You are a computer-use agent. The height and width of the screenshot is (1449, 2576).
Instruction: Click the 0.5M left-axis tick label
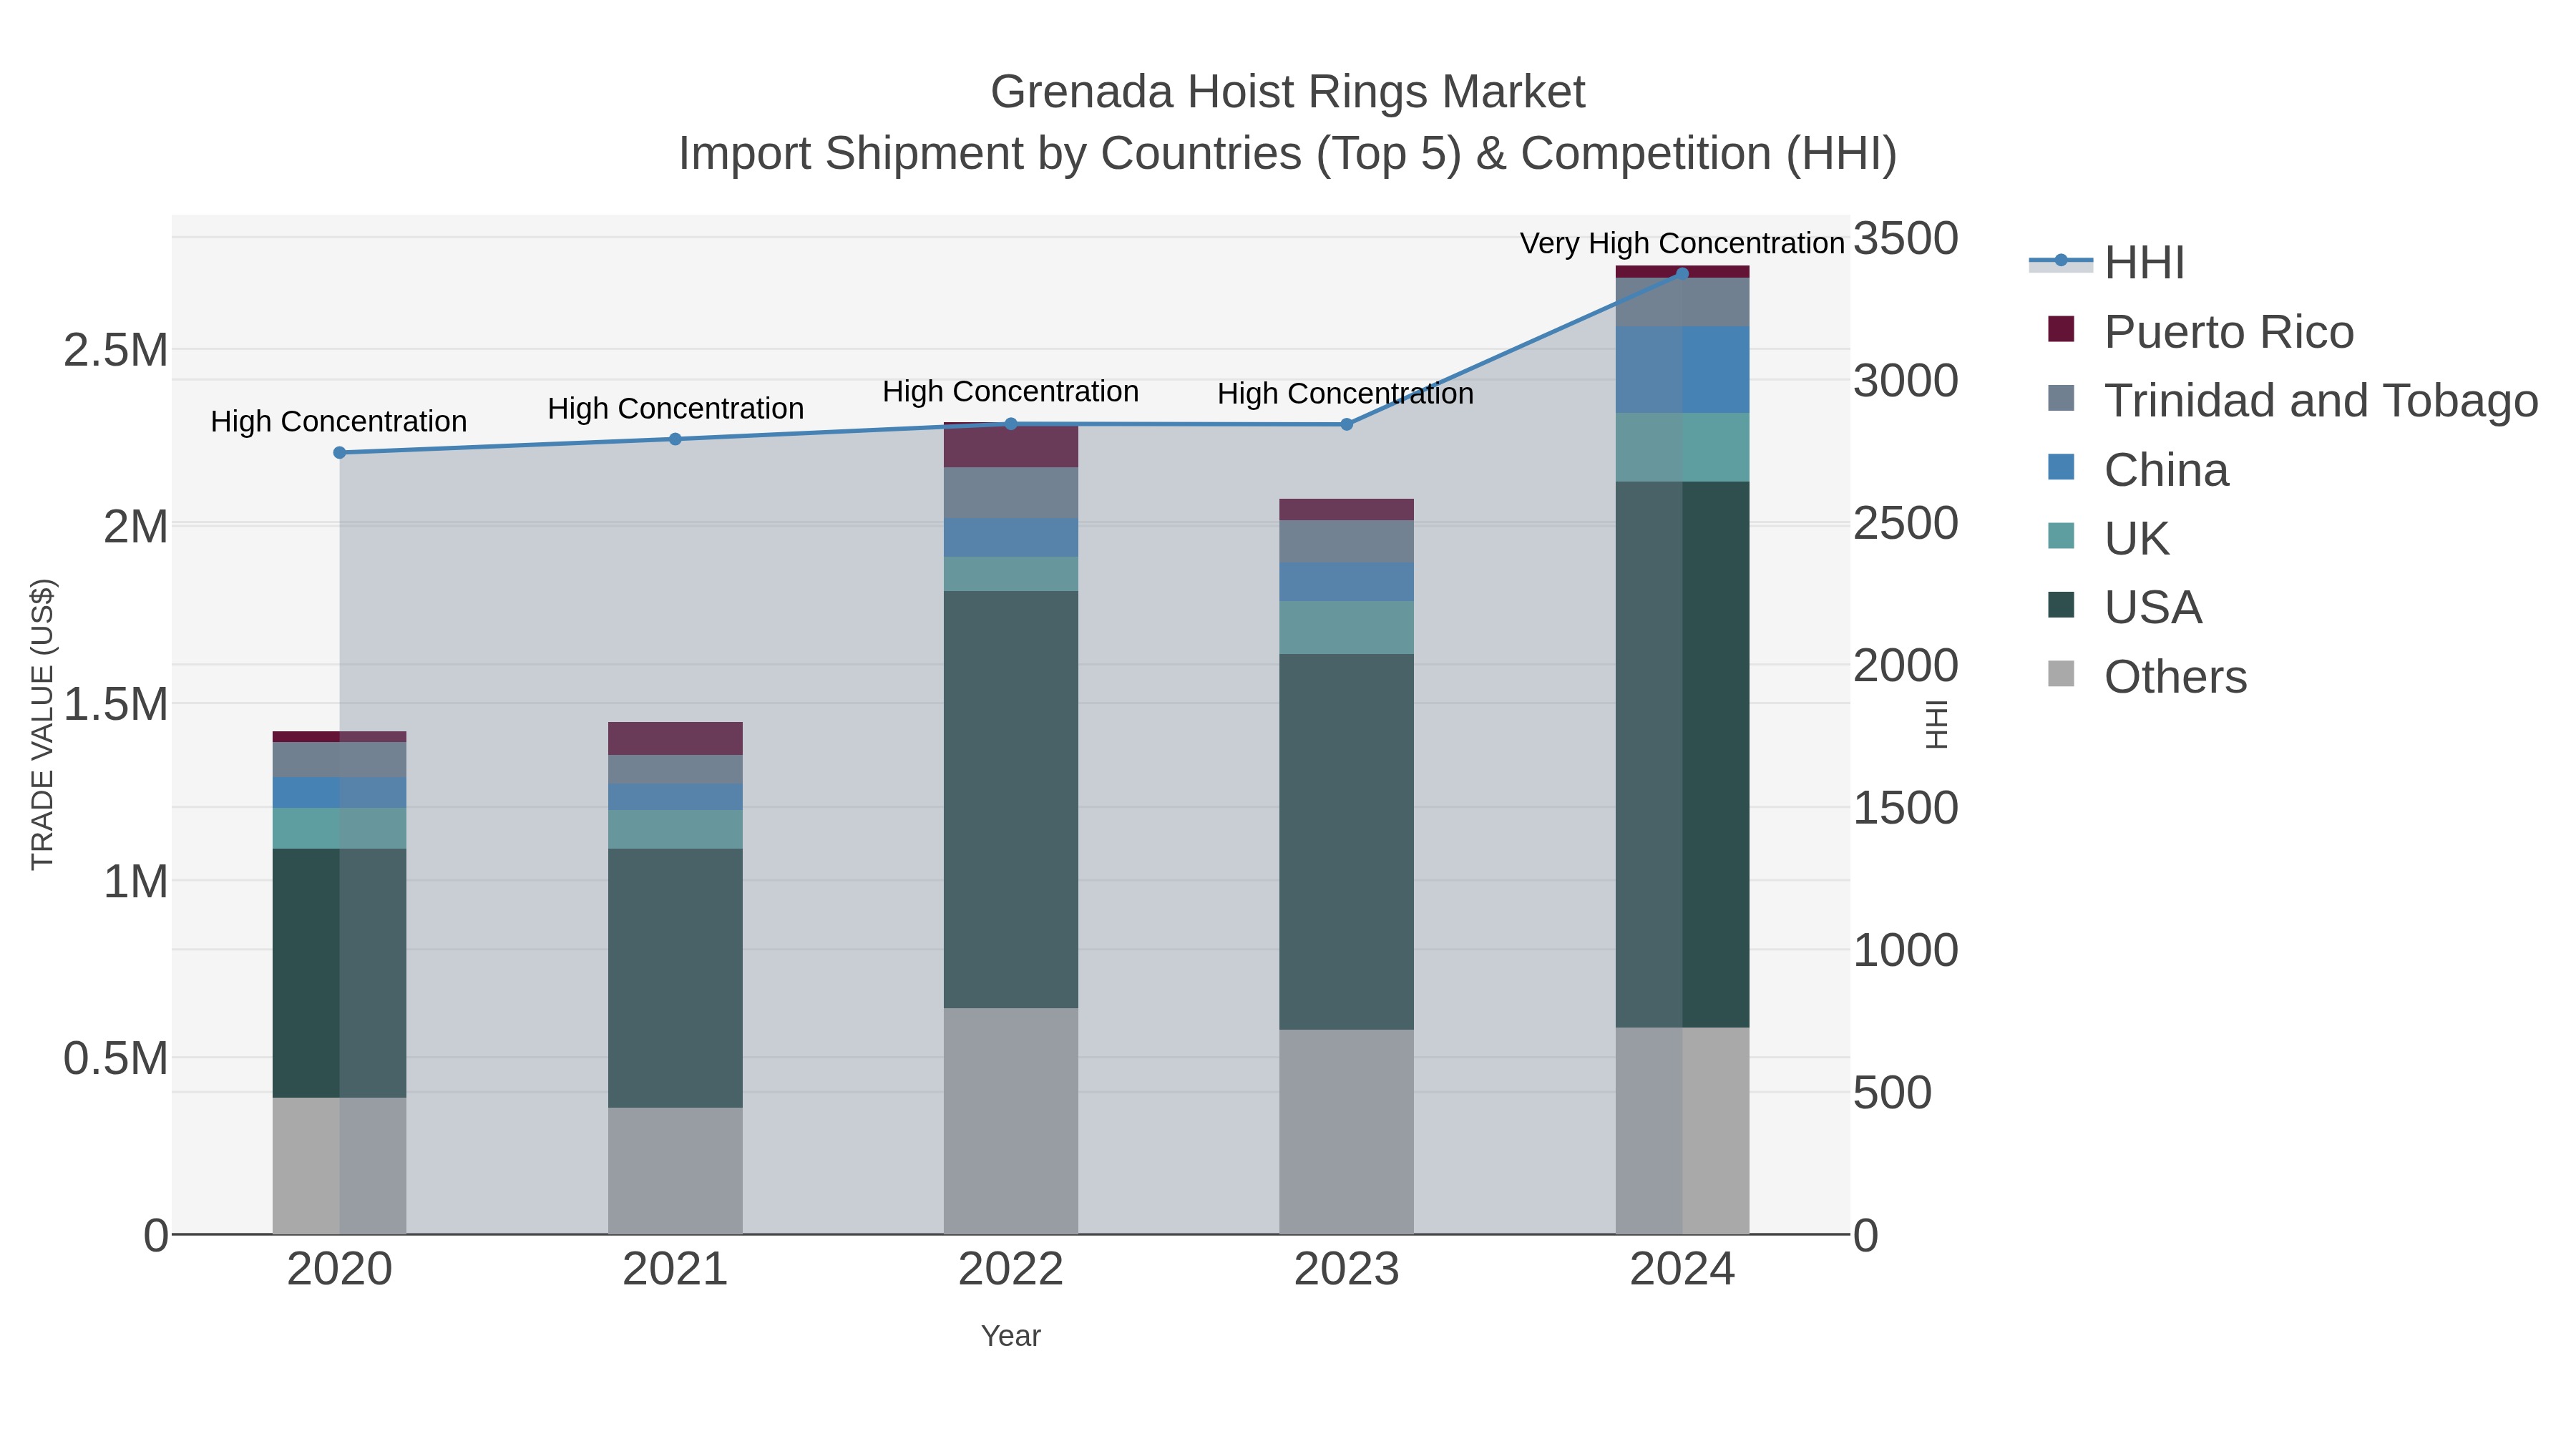tap(116, 1058)
